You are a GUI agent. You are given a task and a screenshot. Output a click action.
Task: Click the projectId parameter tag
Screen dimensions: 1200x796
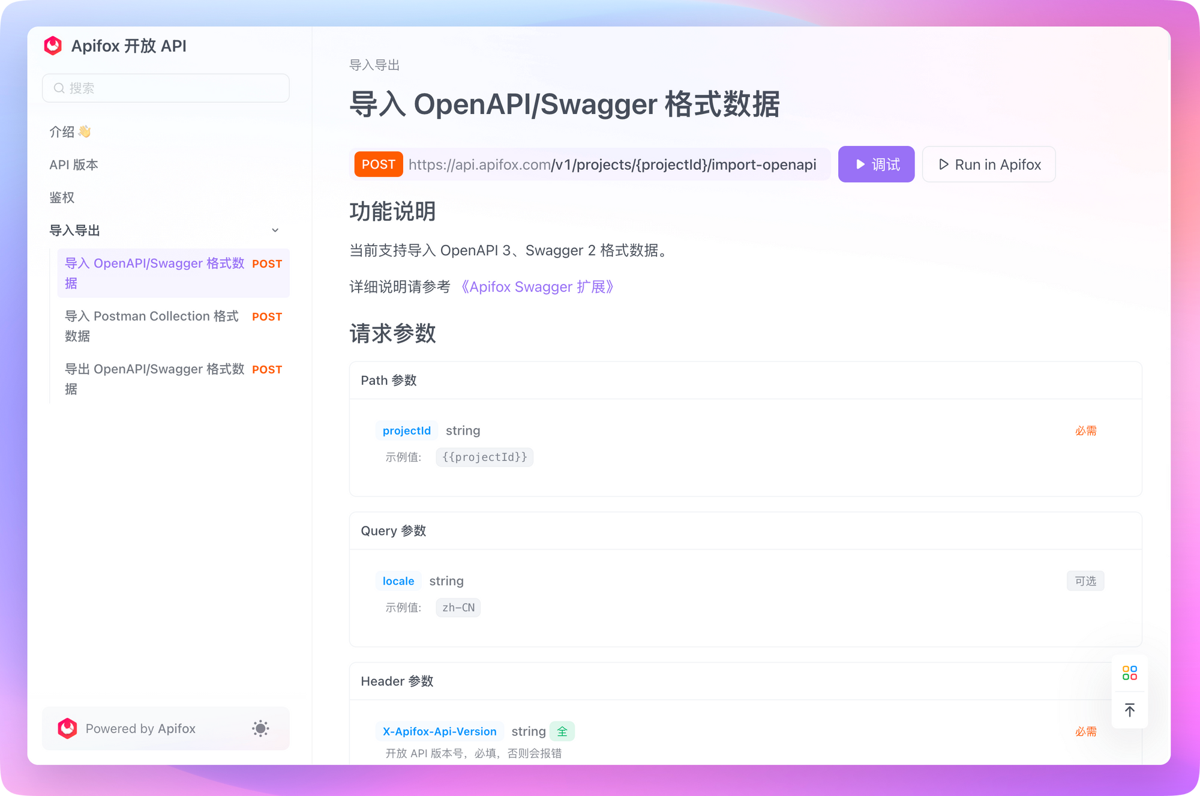coord(407,430)
